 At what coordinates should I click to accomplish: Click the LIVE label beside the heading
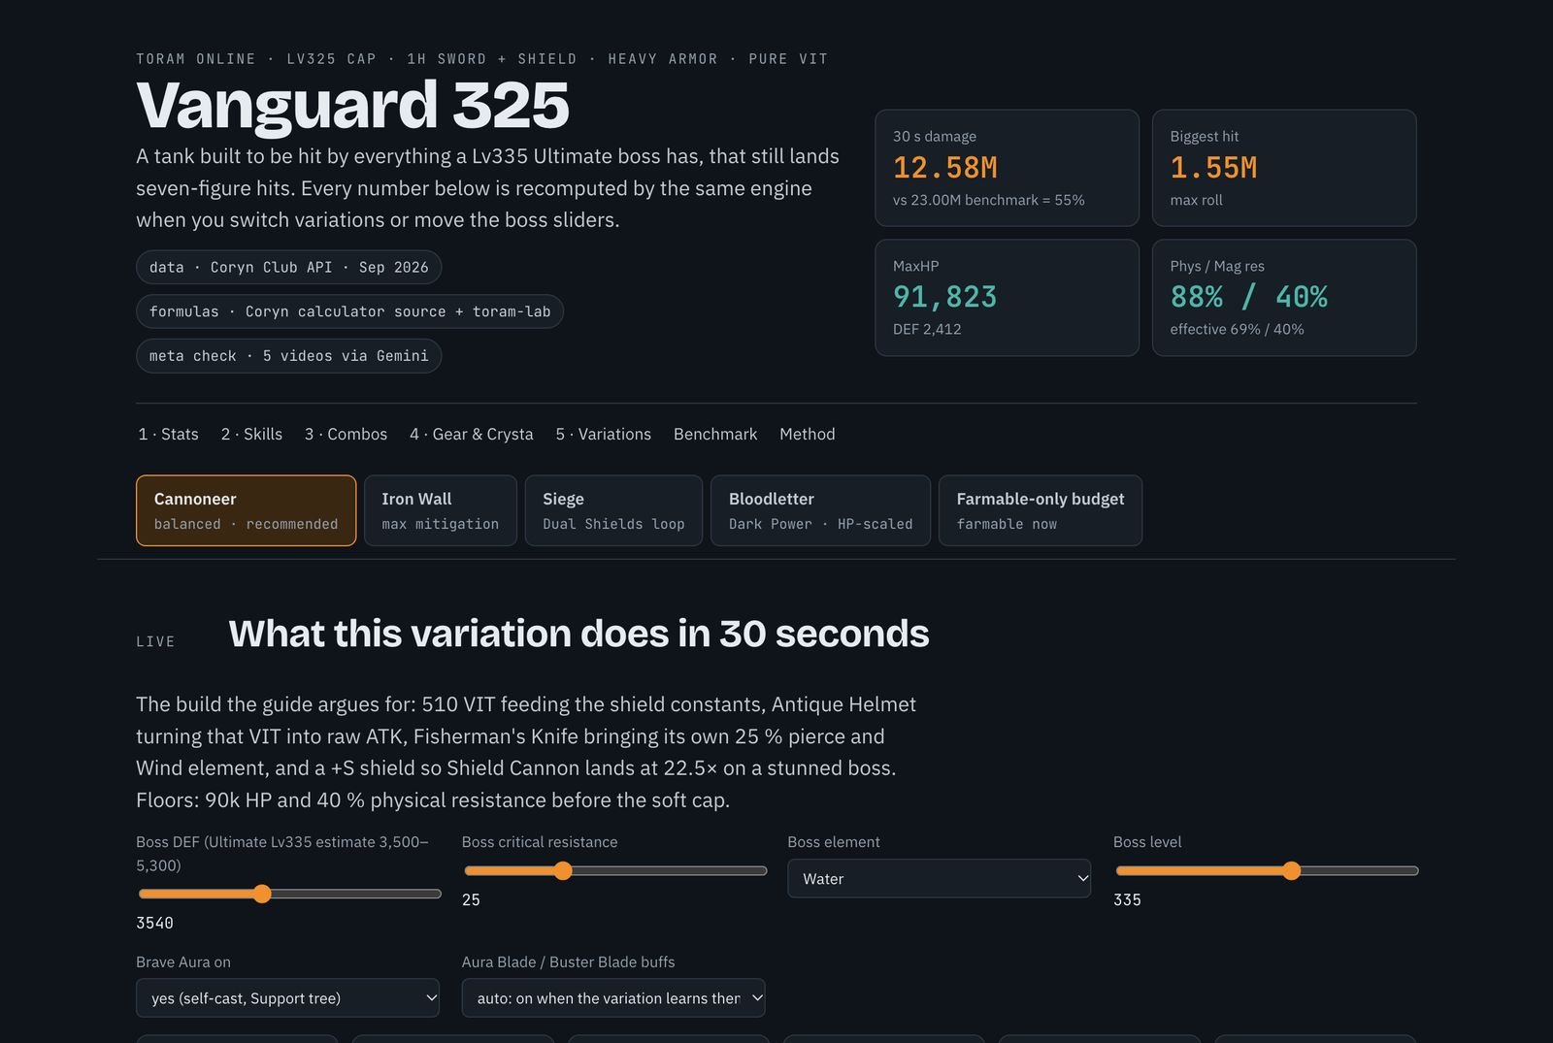(x=155, y=641)
